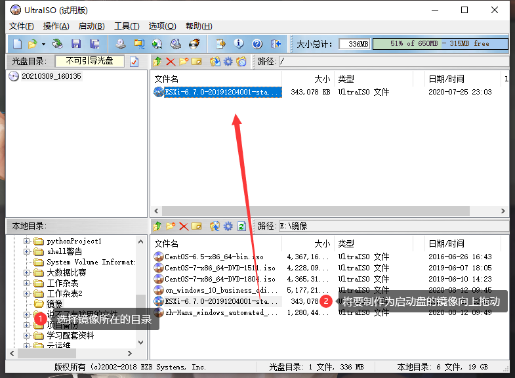
Task: Select the 镜像 folder in local tree
Action: coord(54,304)
